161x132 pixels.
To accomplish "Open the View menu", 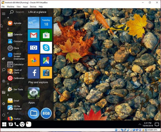I will [18, 7].
